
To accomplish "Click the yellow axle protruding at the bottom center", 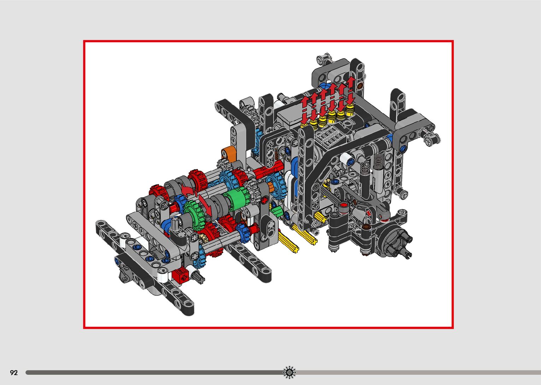I will (288, 242).
